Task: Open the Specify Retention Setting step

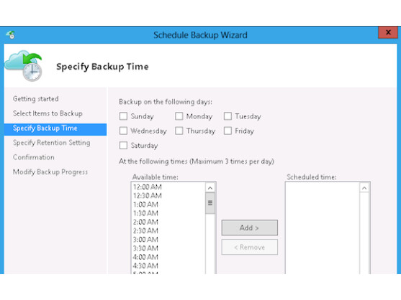Action: 51,143
